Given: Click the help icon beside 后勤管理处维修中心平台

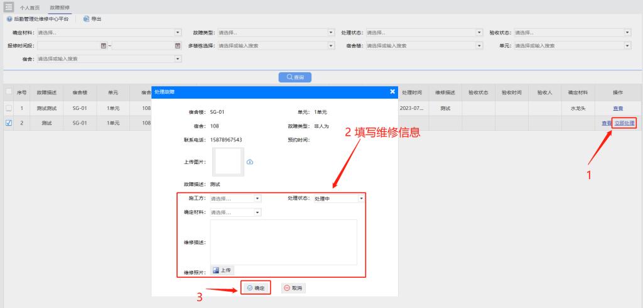Looking at the screenshot, I should [9, 19].
